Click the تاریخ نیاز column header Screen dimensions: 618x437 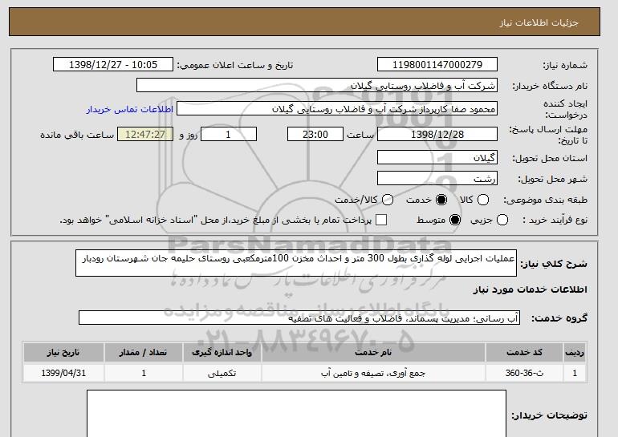(63, 352)
